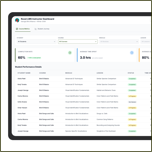
Task: Click the Sofia Alvarez student name
Action: pyautogui.click(x=22, y=102)
